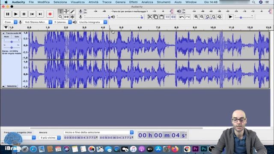Open the Ancora 'Il più vicino' dropdown
Viewport: 274px width, 154px height.
[x=50, y=138]
